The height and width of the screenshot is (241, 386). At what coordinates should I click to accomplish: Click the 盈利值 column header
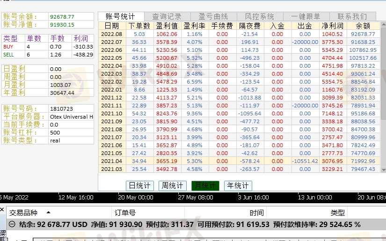pyautogui.click(x=167, y=26)
